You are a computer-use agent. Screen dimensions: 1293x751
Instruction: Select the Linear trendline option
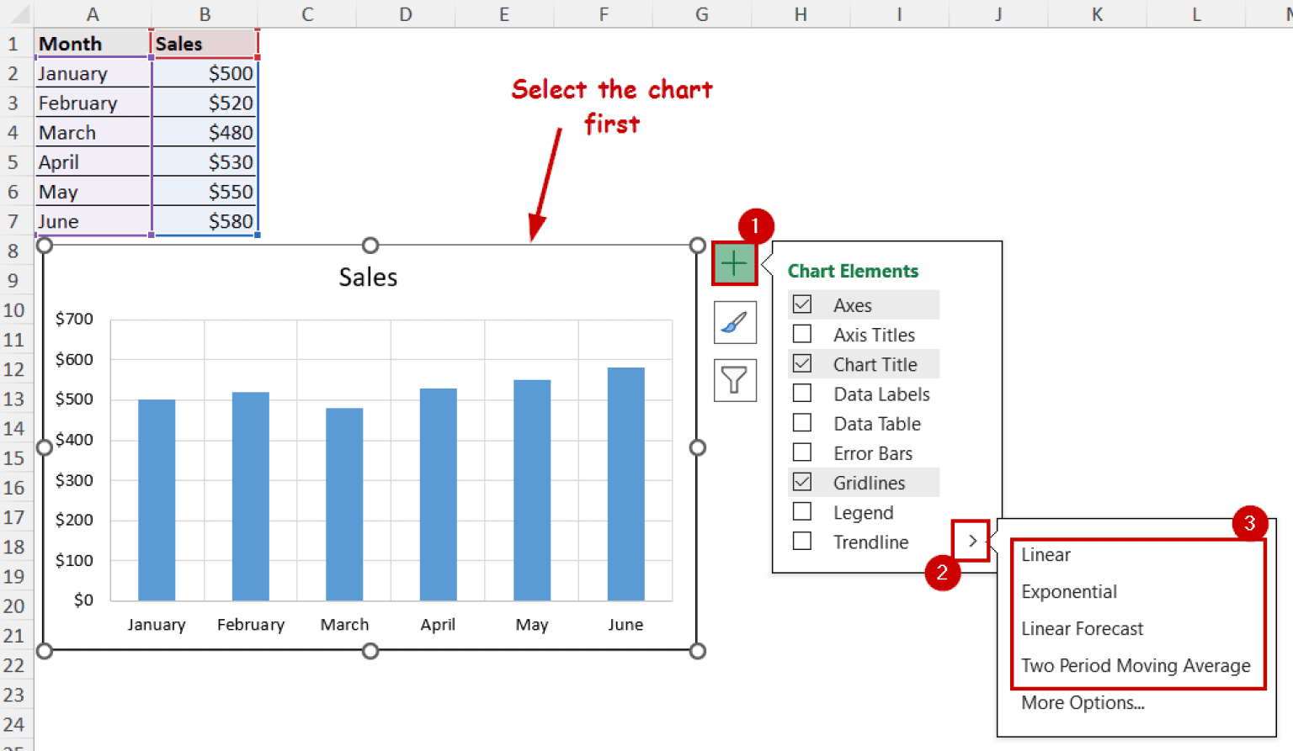[1046, 554]
